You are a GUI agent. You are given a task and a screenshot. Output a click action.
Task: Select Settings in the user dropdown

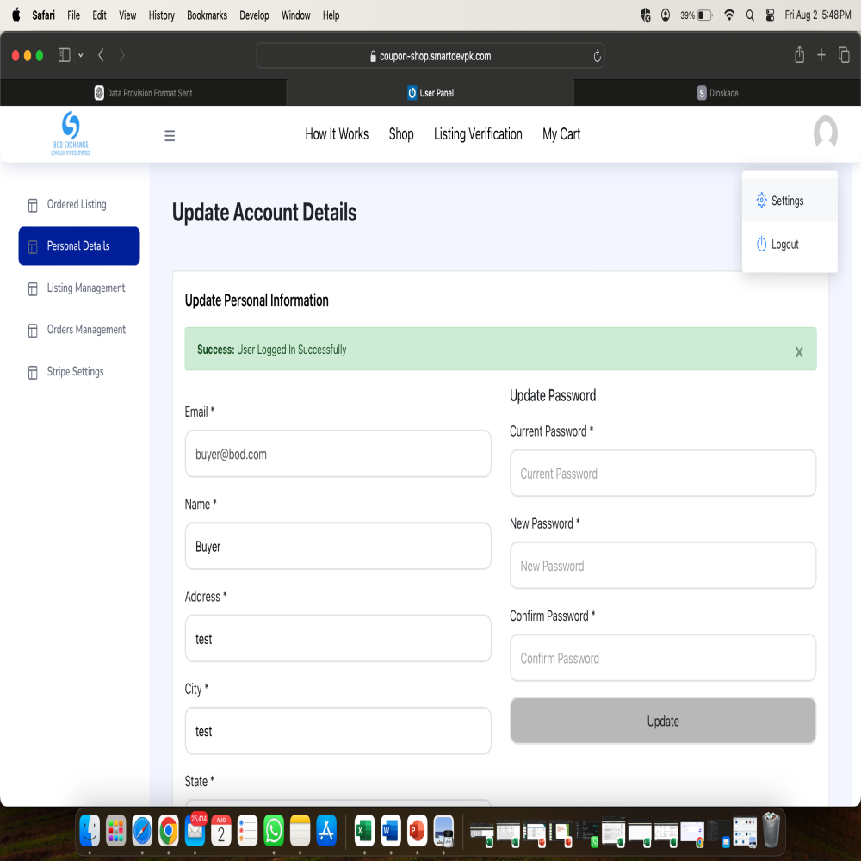coord(787,201)
